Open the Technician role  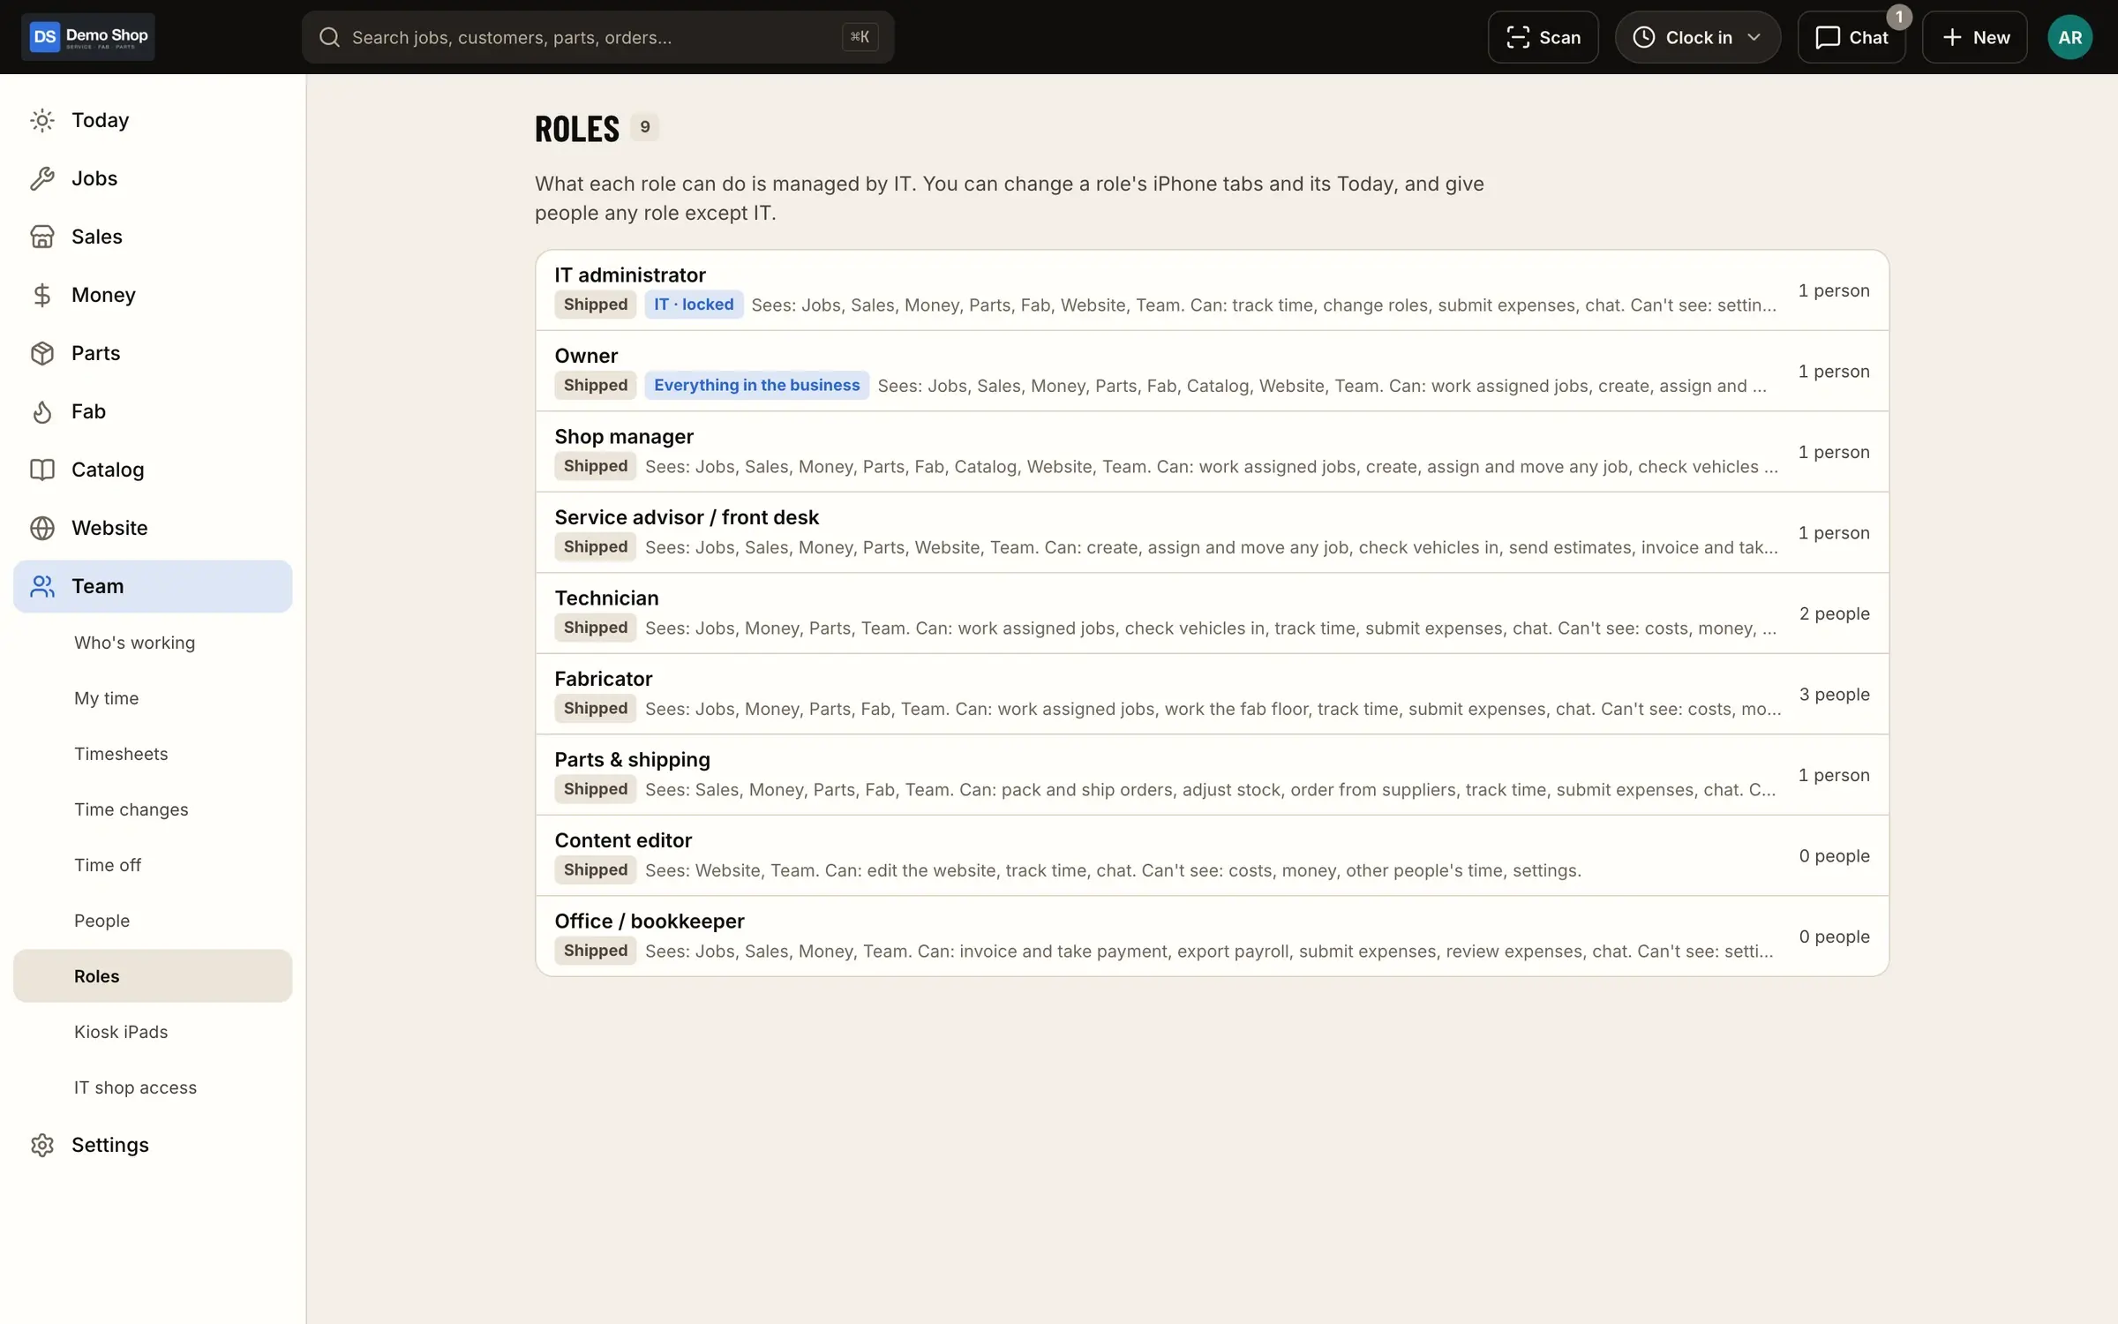point(1212,613)
